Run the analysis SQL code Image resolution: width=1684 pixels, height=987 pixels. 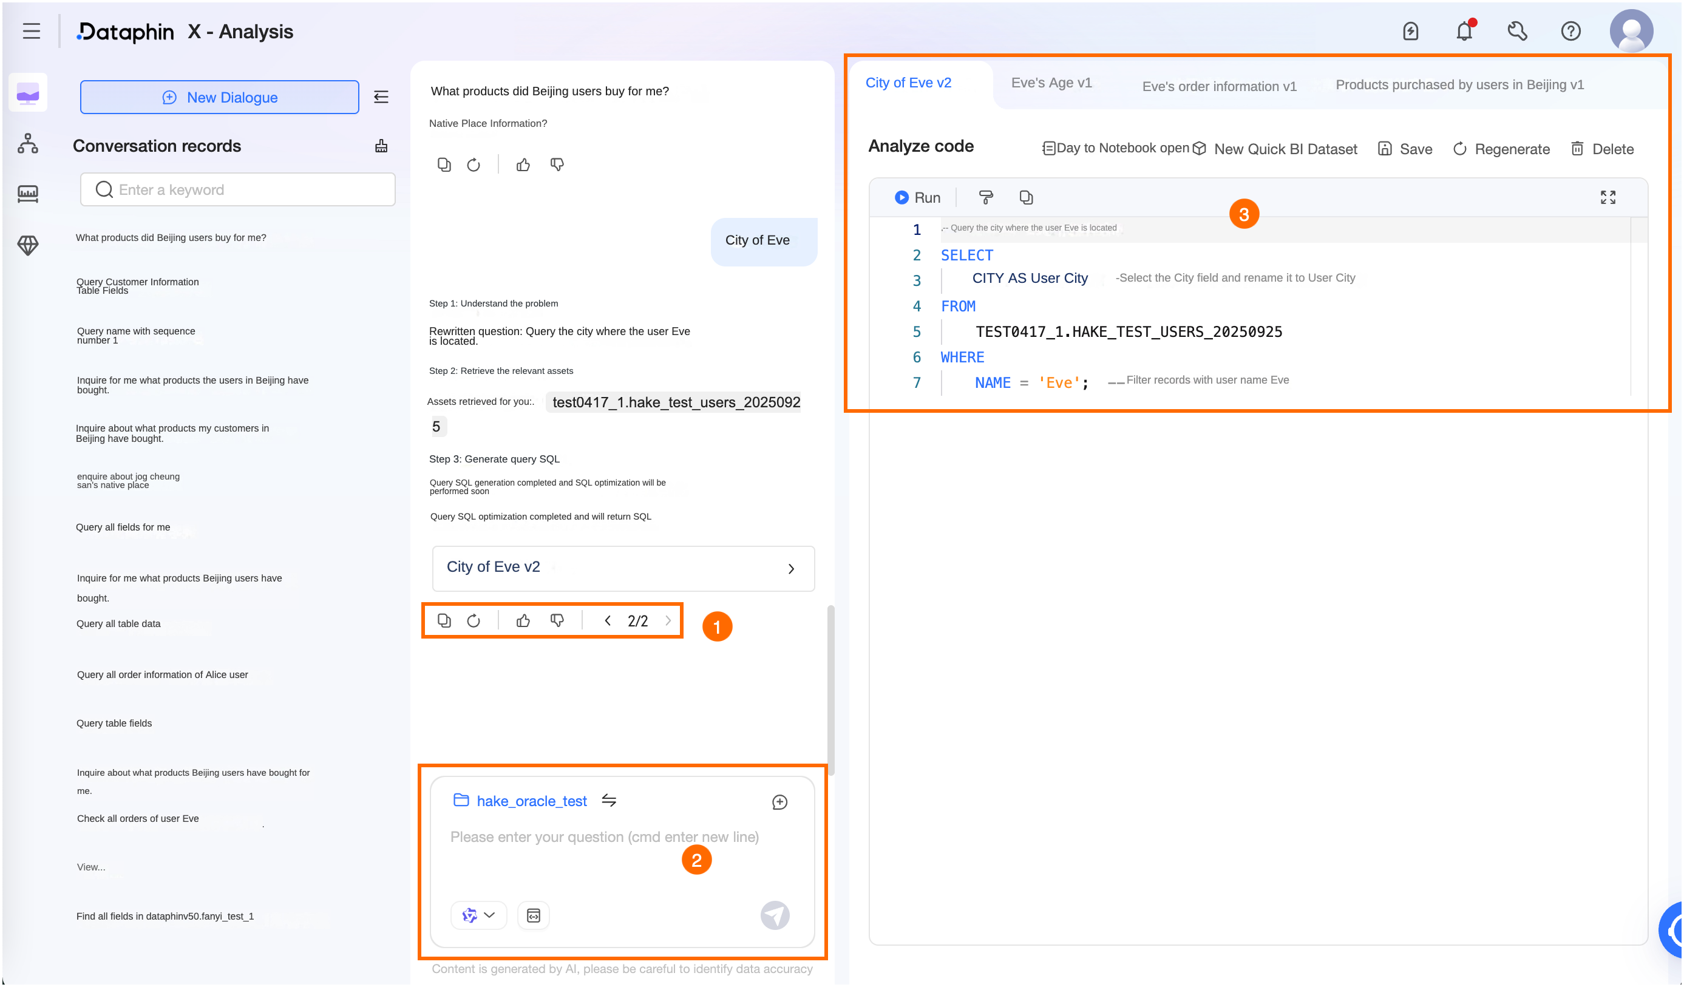click(917, 198)
